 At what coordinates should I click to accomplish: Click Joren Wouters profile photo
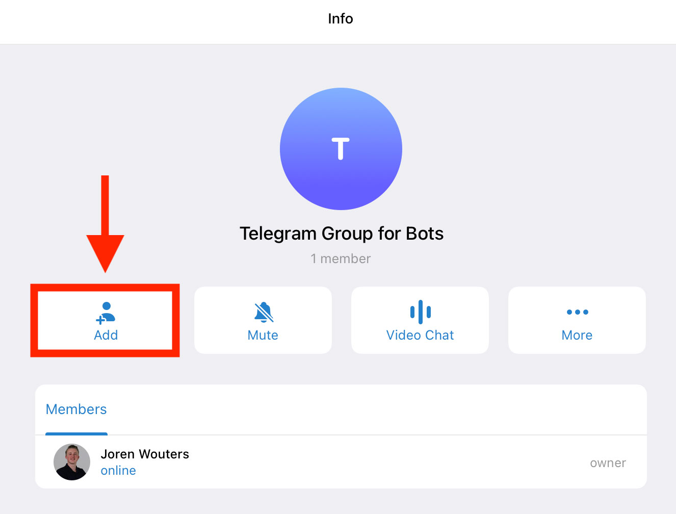coord(72,462)
